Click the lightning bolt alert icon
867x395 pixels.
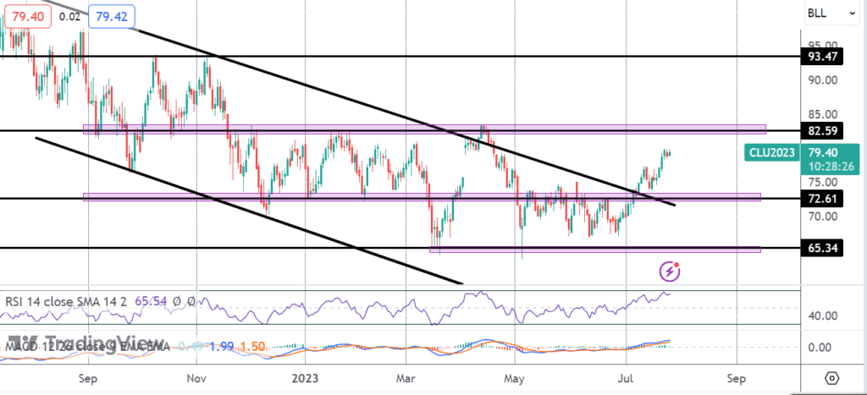671,271
